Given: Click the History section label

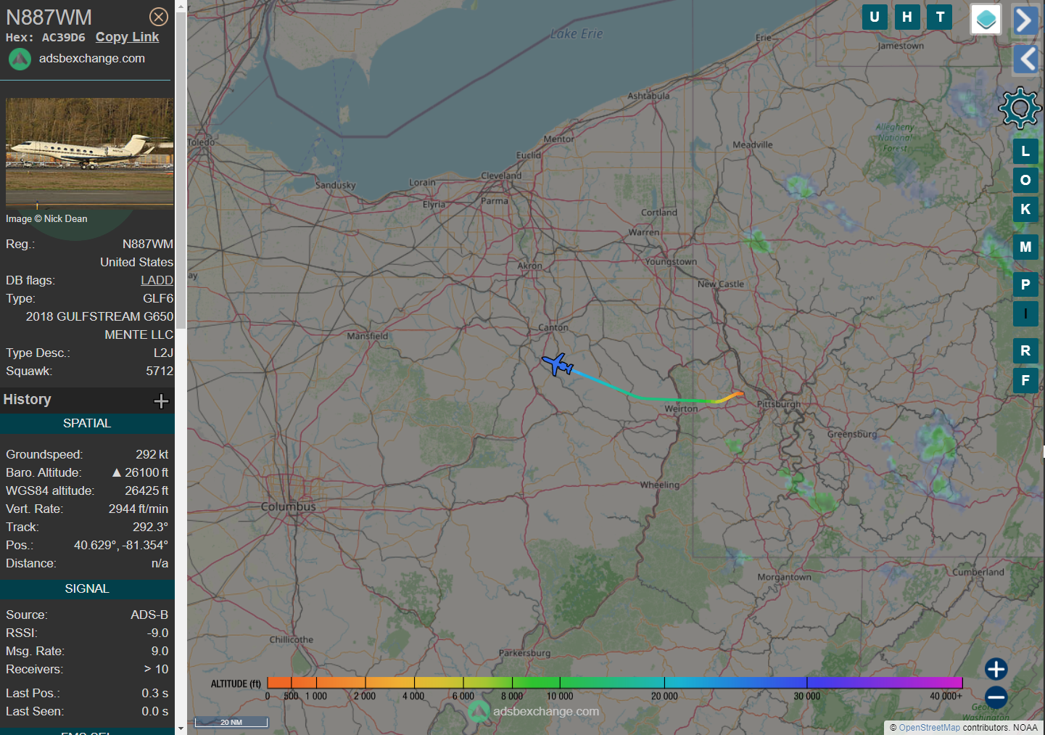Looking at the screenshot, I should point(28,400).
